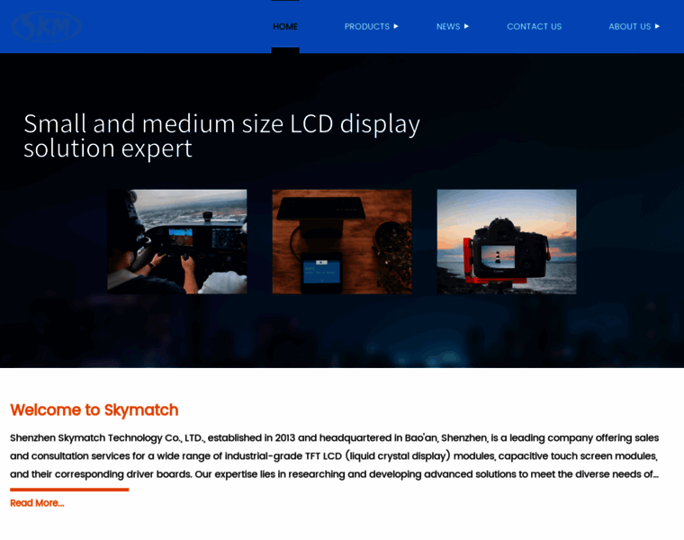Expand the PRODUCTS dropdown arrow
The width and height of the screenshot is (684, 540).
396,26
